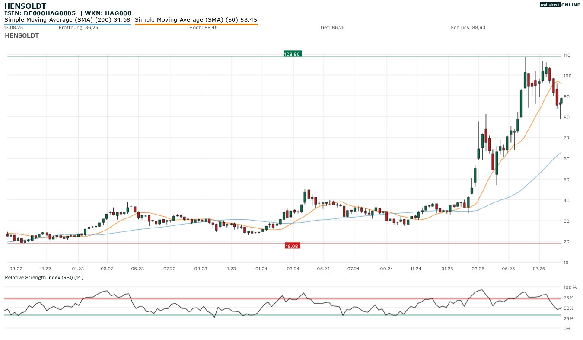Click the 50 price axis label
The image size is (583, 340).
pyautogui.click(x=567, y=180)
